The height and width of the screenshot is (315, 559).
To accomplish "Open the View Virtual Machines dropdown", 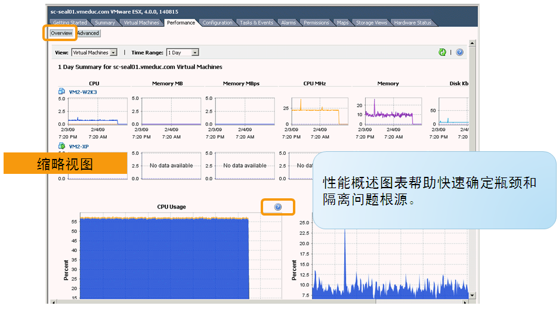I will click(94, 52).
